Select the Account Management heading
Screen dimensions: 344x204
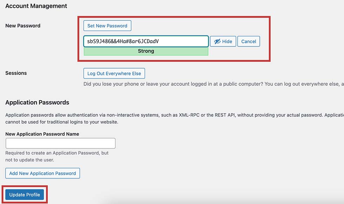[x=36, y=6]
